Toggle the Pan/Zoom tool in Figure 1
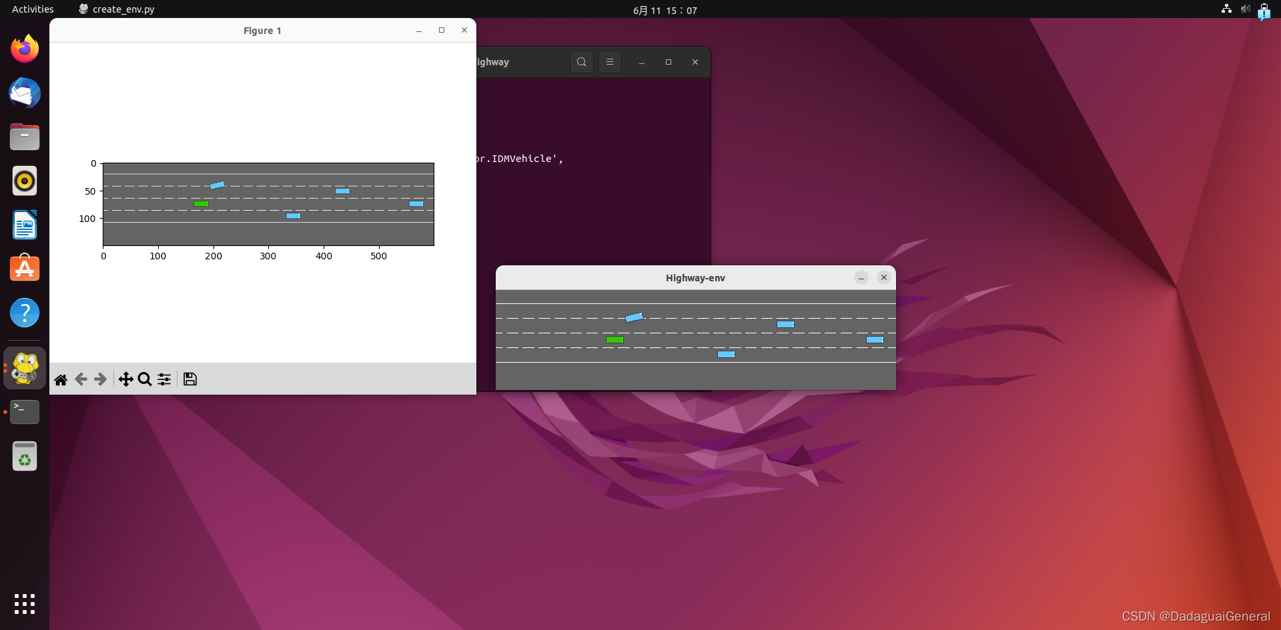 coord(125,379)
